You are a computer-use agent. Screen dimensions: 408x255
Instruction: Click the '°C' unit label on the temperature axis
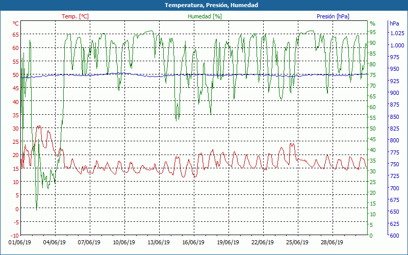point(16,23)
